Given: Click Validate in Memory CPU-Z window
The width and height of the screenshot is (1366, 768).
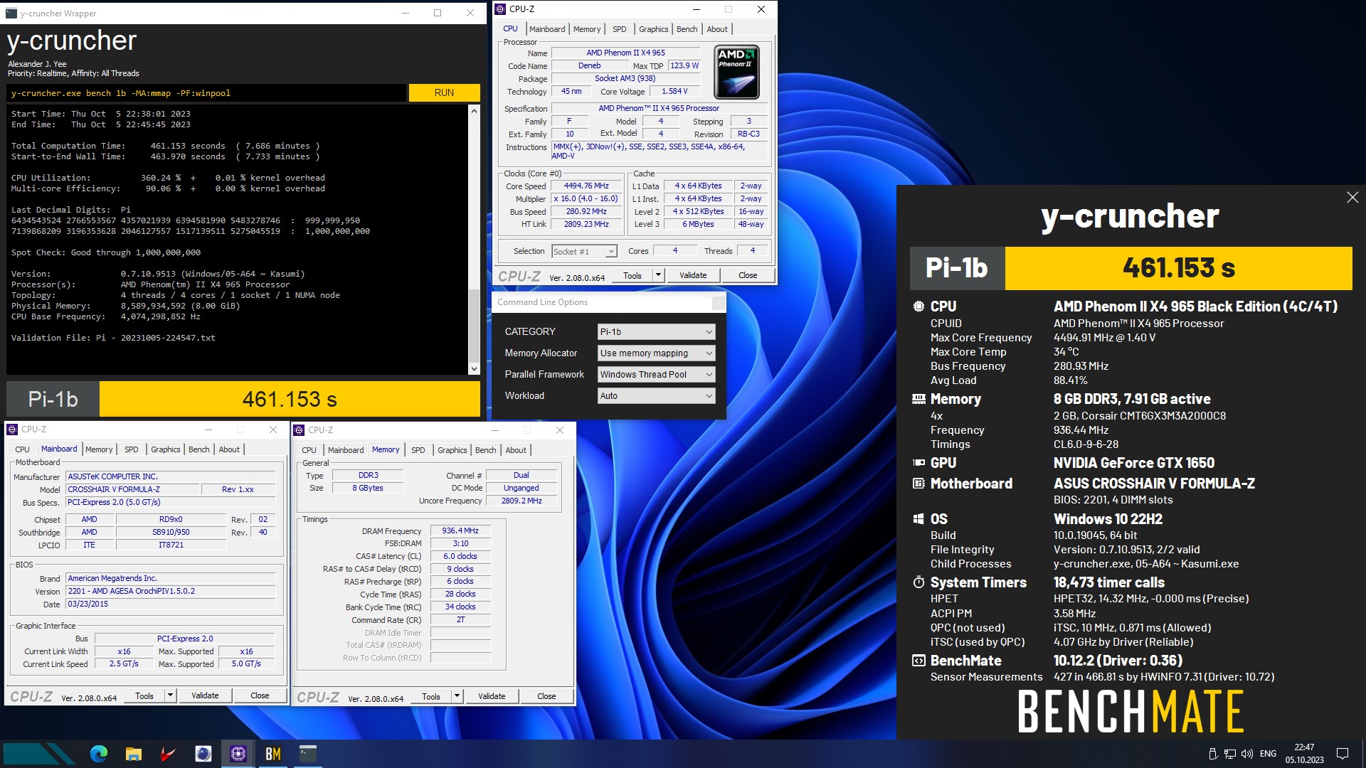Looking at the screenshot, I should click(492, 696).
